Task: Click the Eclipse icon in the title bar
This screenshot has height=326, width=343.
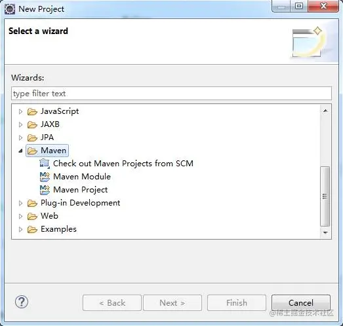Action: click(10, 9)
